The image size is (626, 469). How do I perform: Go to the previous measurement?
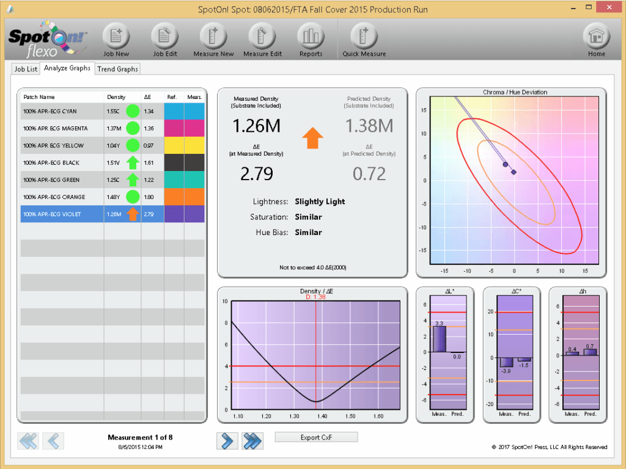click(x=53, y=440)
